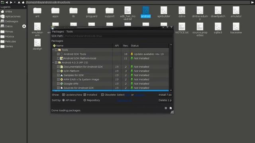Go up to parent directory
The height and width of the screenshot is (143, 255).
[x=19, y=2]
